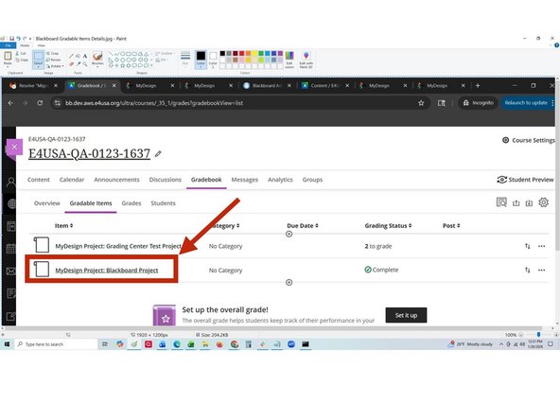Sort by the Post column header
Viewport: 560px width, 420px height.
(x=451, y=226)
